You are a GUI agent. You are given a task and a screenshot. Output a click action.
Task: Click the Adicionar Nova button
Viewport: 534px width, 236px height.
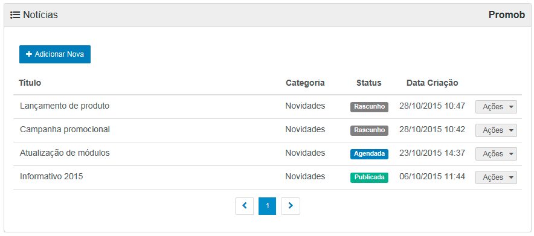tap(55, 54)
